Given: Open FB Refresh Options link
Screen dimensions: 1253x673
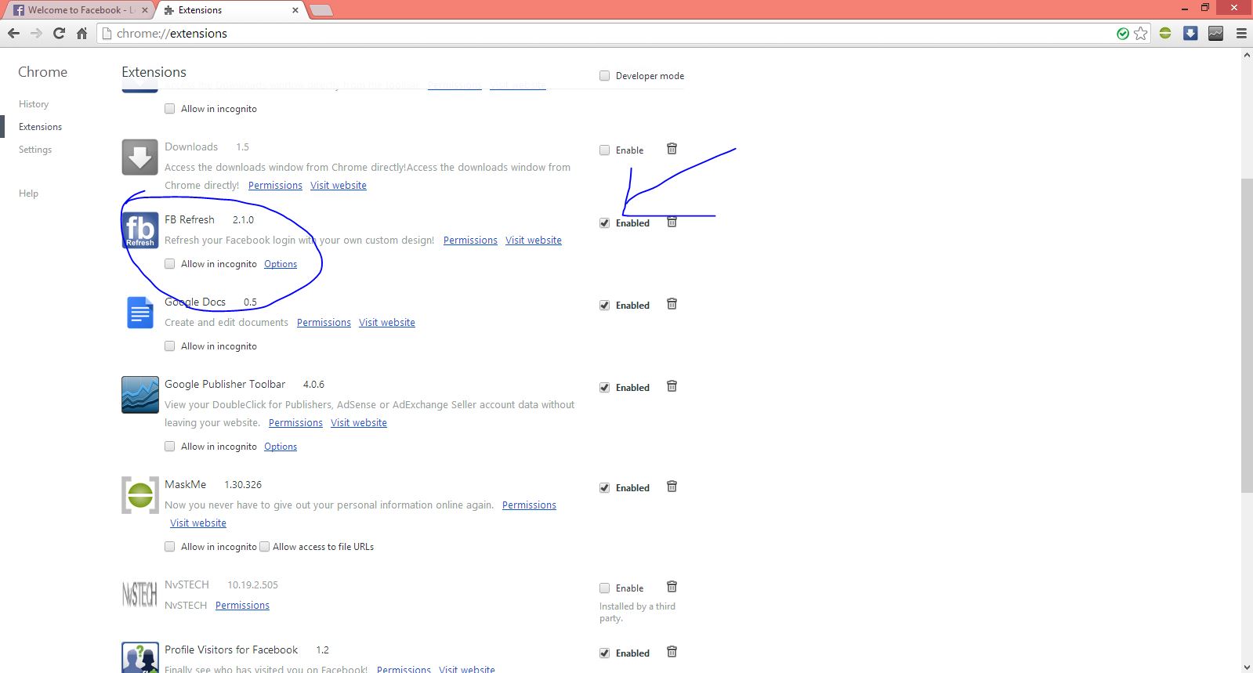Looking at the screenshot, I should (x=281, y=264).
